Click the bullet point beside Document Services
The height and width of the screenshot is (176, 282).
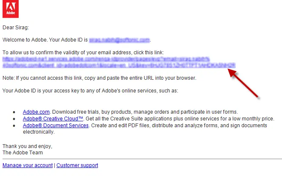pos(14,126)
